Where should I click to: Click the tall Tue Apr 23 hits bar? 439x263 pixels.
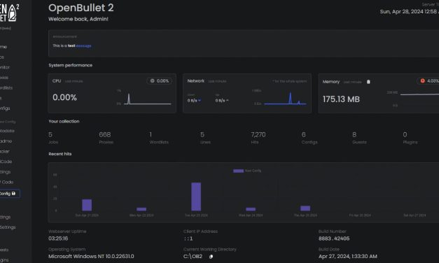(196, 197)
